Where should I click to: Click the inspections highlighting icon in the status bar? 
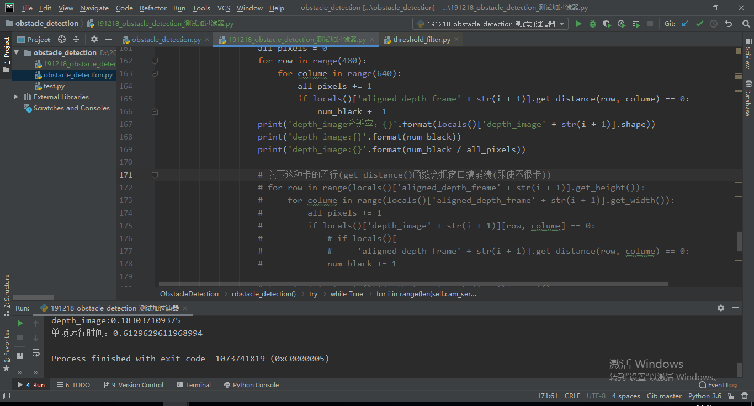click(x=745, y=396)
